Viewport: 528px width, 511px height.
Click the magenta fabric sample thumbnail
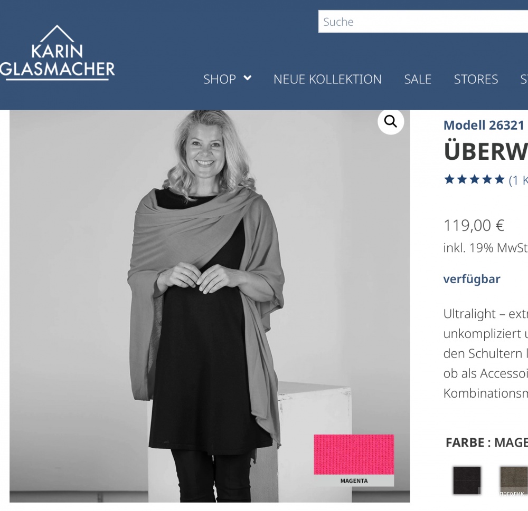click(354, 455)
